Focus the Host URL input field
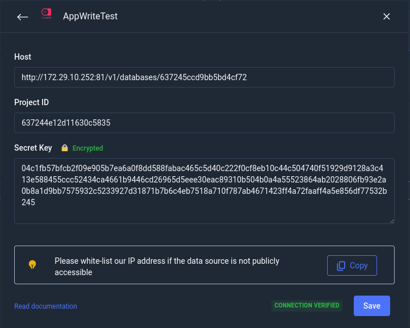Image resolution: width=410 pixels, height=328 pixels. point(204,77)
